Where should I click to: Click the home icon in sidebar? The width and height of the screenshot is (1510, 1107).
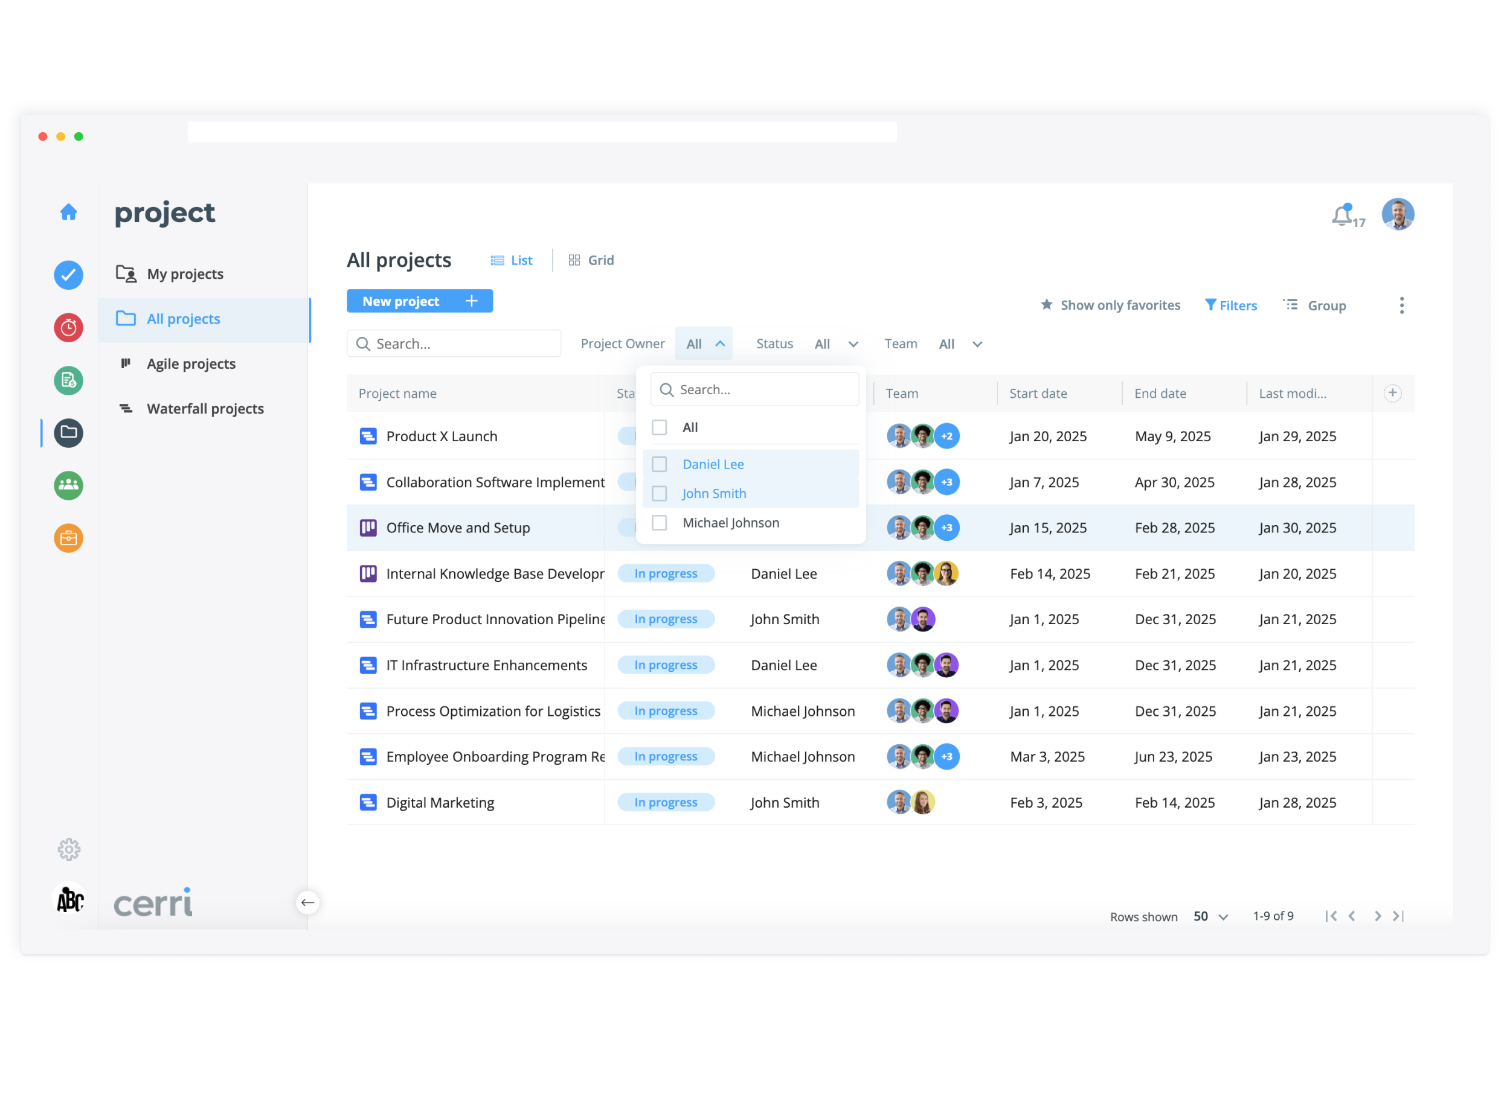(68, 212)
